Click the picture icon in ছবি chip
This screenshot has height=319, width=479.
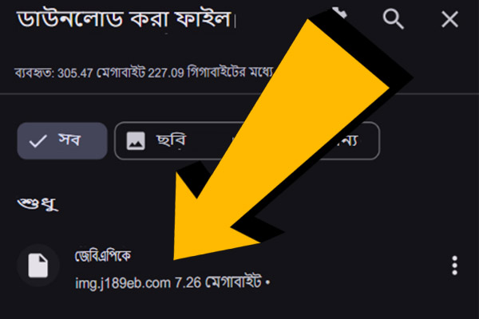[x=136, y=140]
